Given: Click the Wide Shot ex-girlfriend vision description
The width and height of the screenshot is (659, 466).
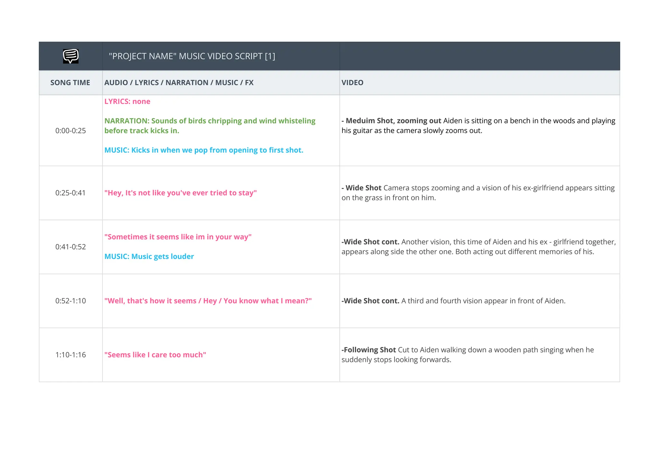Looking at the screenshot, I should 478,193.
